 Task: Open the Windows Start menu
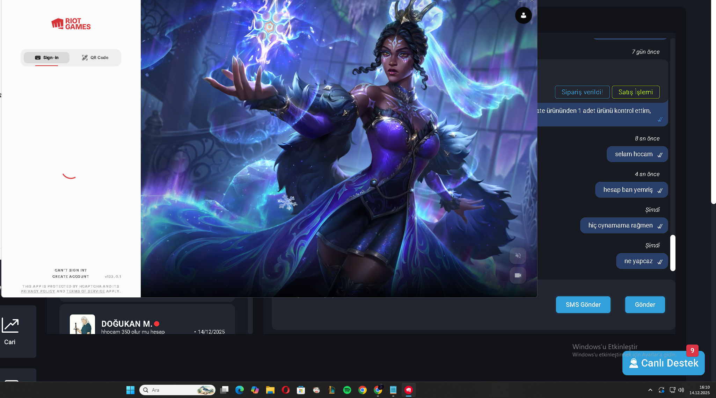pyautogui.click(x=130, y=390)
